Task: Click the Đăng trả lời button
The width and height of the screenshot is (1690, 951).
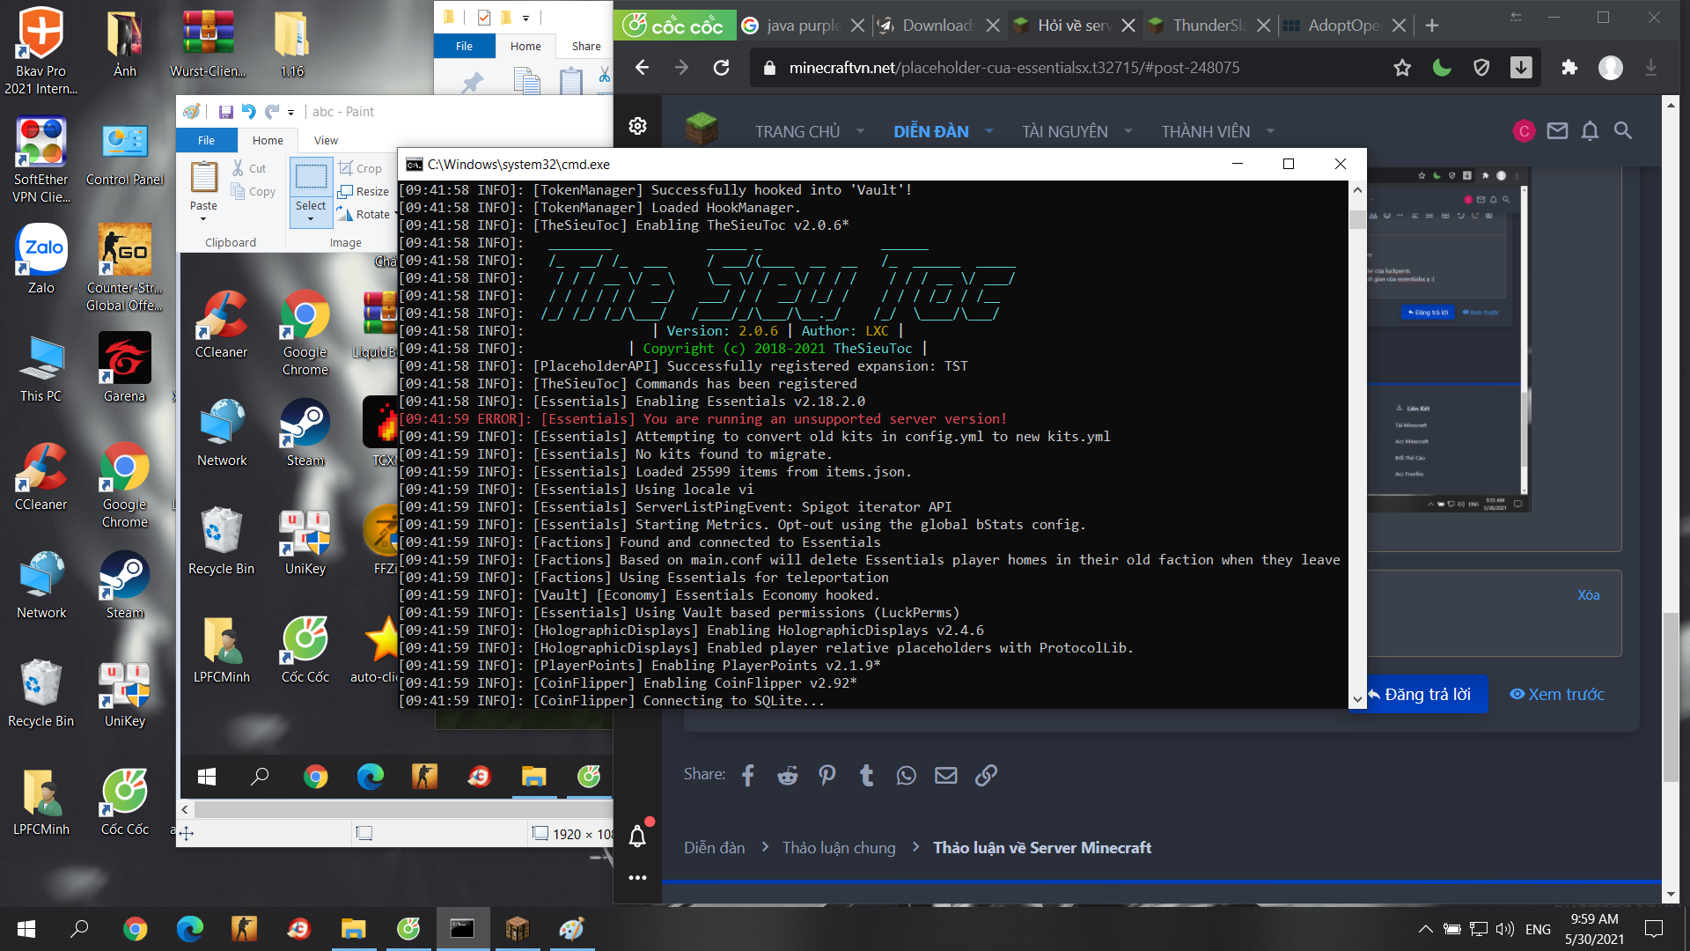Action: 1426,694
